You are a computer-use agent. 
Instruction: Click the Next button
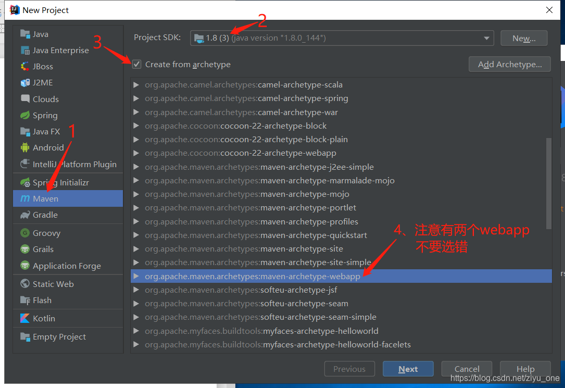408,369
